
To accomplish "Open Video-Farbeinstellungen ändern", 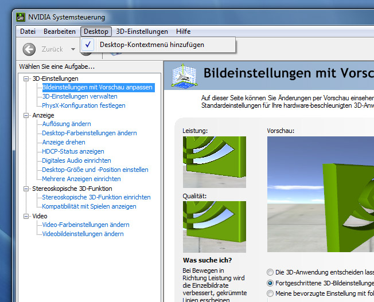I will tap(85, 225).
